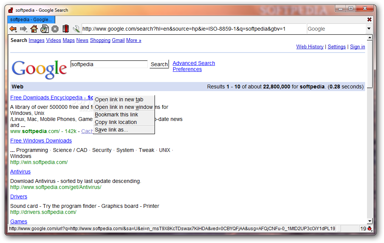Maximize the browser window

tap(351, 9)
